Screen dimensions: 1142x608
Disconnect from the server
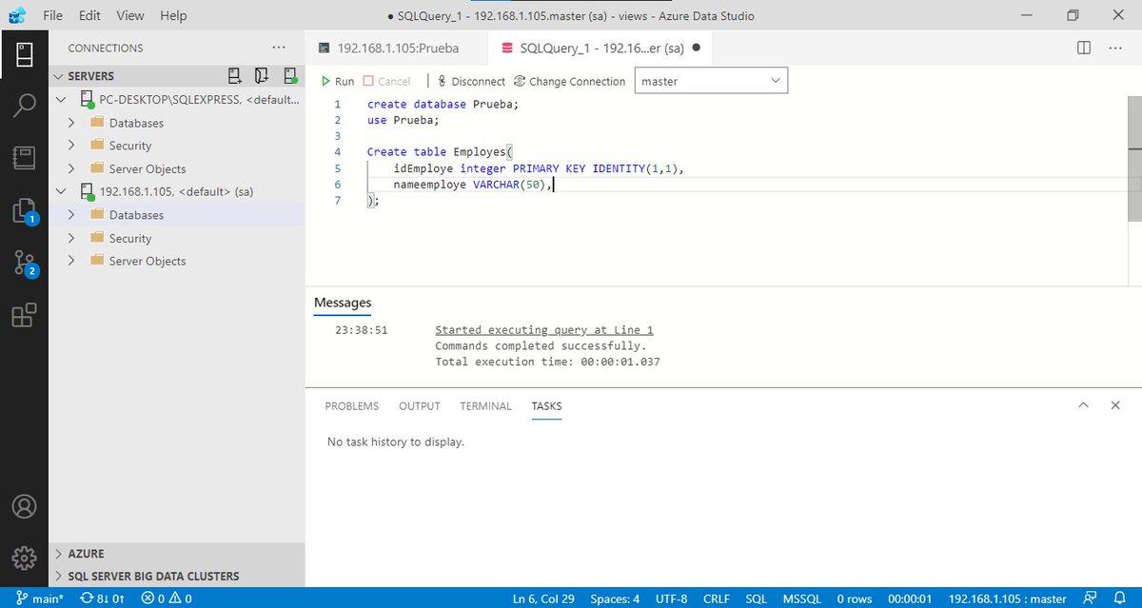pos(471,82)
